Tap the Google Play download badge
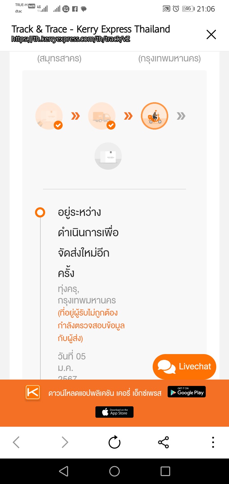This screenshot has width=229, height=484. 187,392
